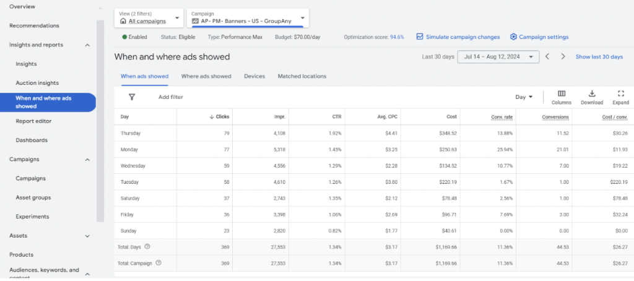Open the All campaigns view dropdown
The image size is (634, 281).
[x=149, y=18]
